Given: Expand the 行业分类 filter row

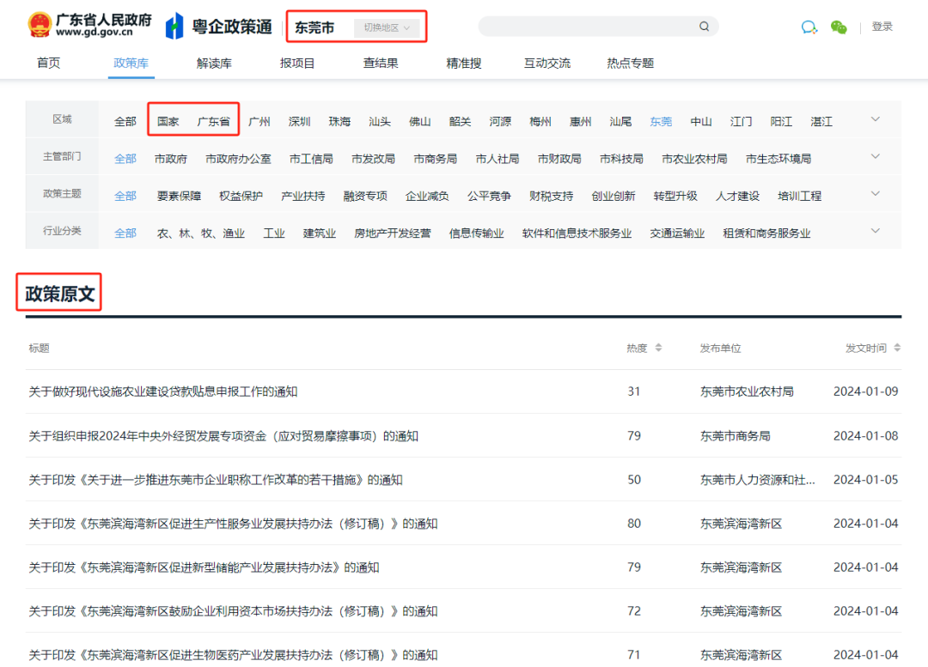Looking at the screenshot, I should tap(875, 229).
